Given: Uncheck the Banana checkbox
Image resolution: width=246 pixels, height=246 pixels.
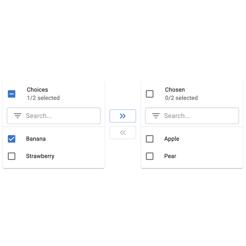Looking at the screenshot, I should [12, 139].
